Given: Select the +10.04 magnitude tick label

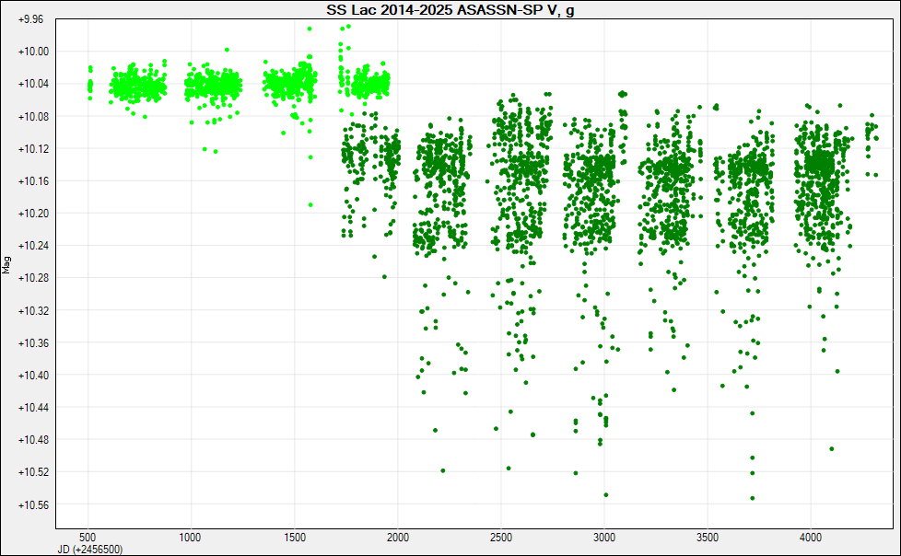Looking at the screenshot, I should click(34, 84).
